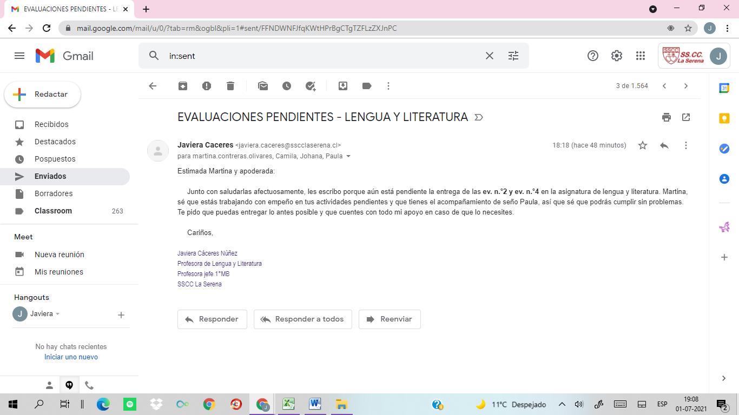Image resolution: width=739 pixels, height=415 pixels.
Task: Open the Hangouts Javiera status dropdown
Action: pos(57,314)
